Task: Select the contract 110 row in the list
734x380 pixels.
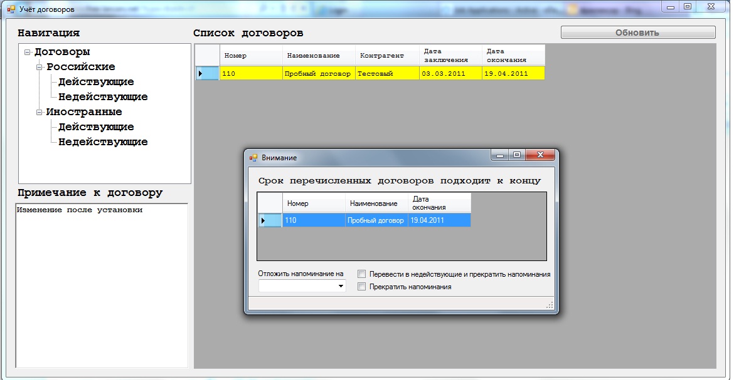Action: click(x=314, y=73)
